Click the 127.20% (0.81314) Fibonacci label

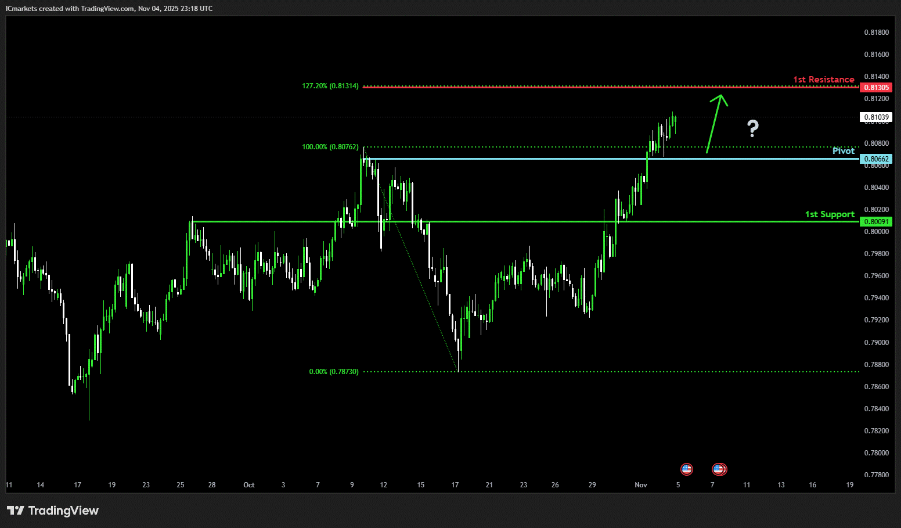tap(330, 86)
